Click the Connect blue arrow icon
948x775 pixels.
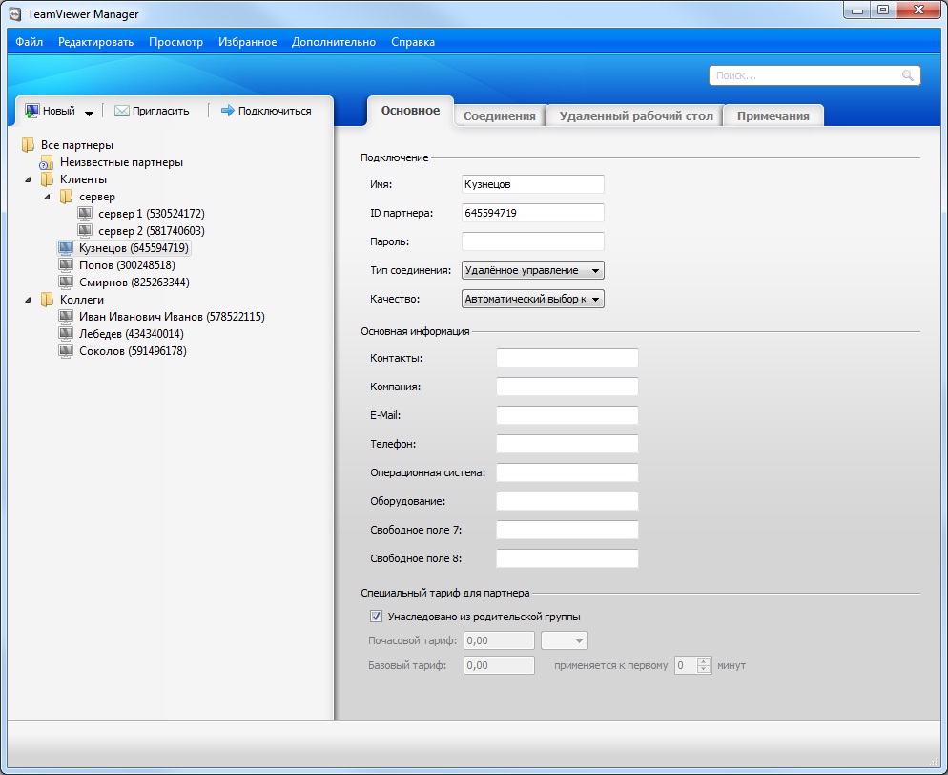coord(227,110)
